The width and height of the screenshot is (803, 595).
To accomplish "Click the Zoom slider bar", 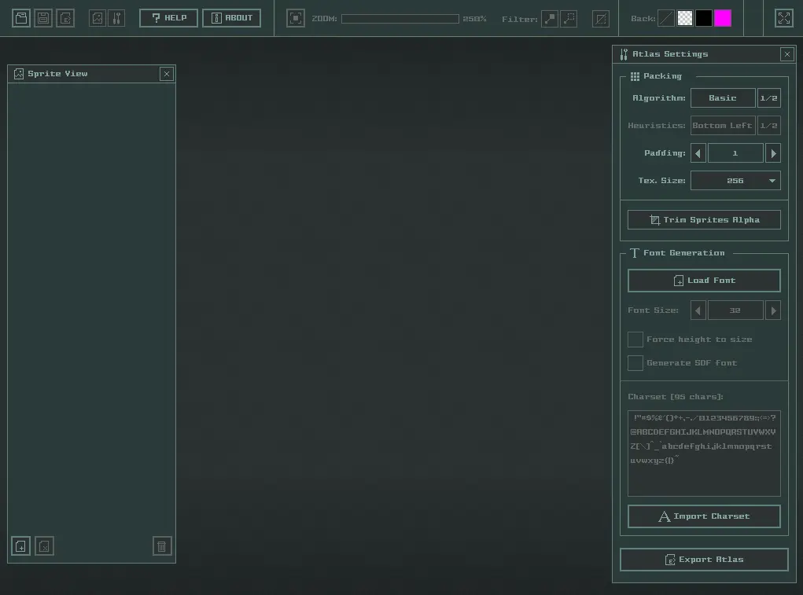I will pyautogui.click(x=400, y=19).
